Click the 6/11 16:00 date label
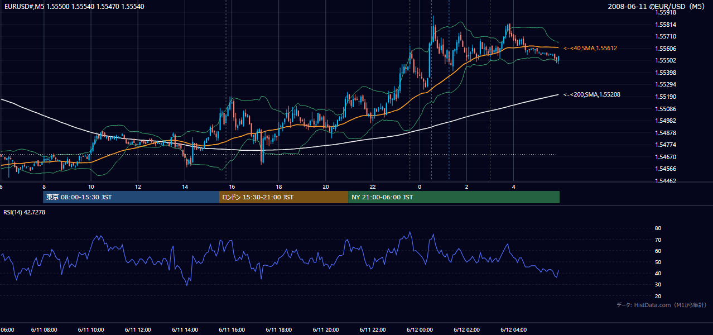 point(232,329)
